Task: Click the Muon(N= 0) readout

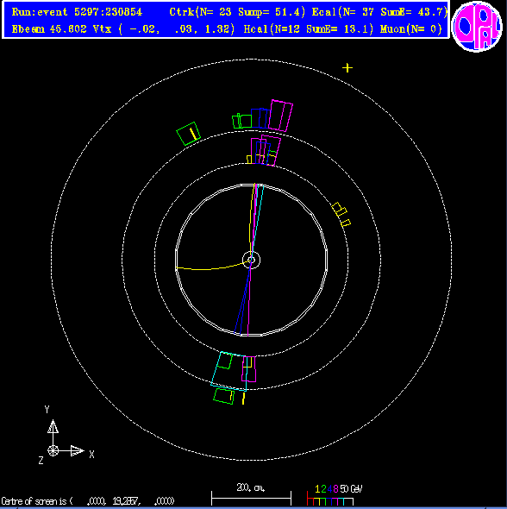Action: [411, 29]
